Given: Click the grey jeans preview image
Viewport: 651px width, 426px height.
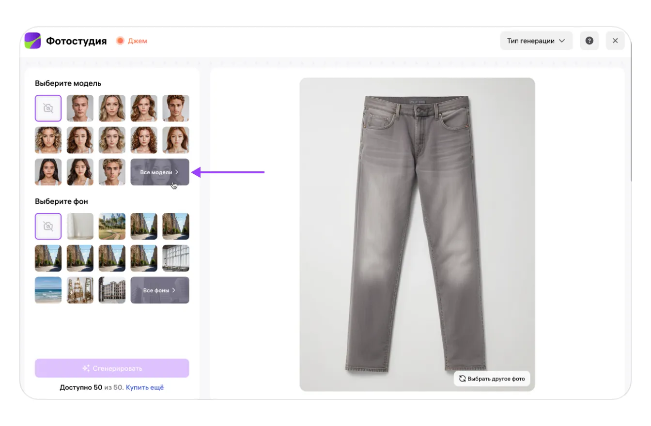Looking at the screenshot, I should 417,232.
